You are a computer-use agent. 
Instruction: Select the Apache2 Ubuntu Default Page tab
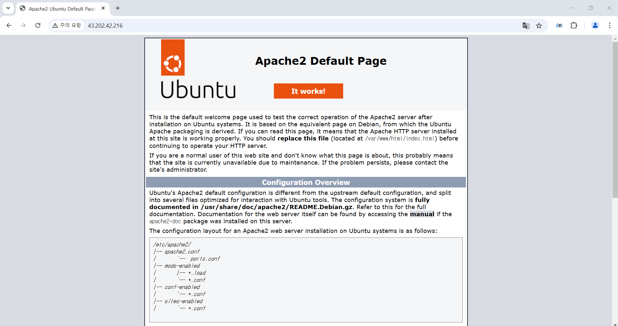coord(63,9)
